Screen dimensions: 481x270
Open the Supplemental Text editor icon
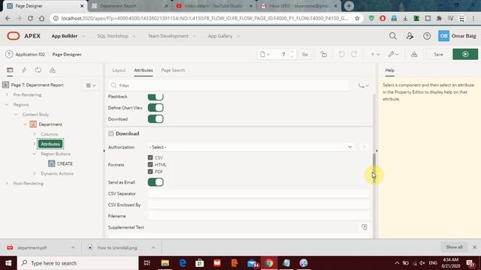point(364,226)
